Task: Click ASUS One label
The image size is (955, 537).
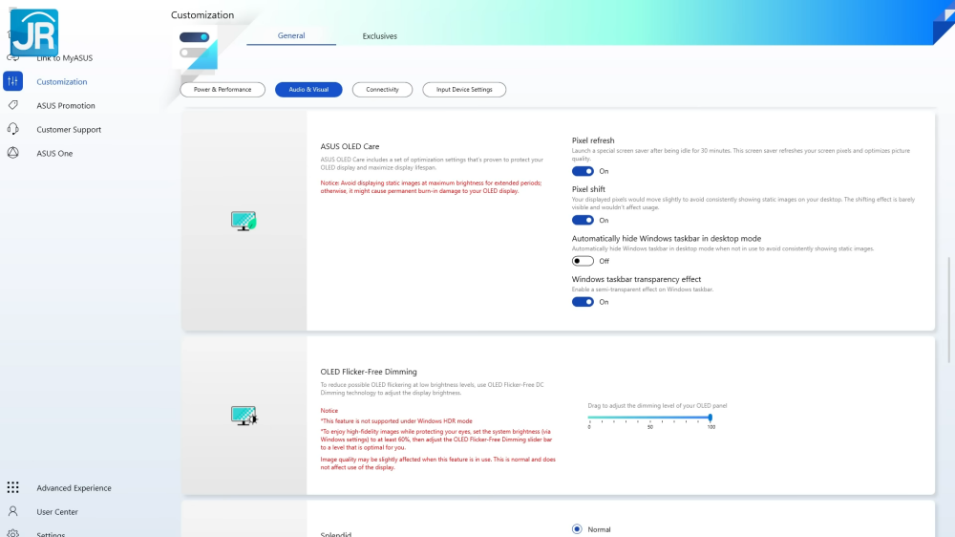Action: [x=54, y=153]
